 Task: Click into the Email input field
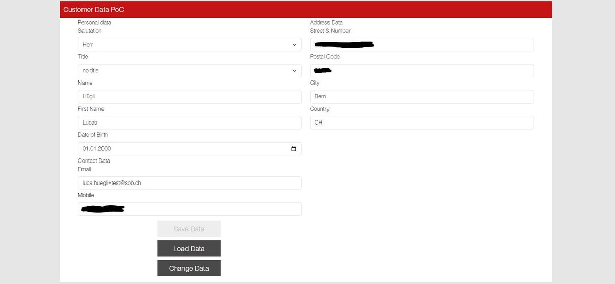(x=189, y=183)
